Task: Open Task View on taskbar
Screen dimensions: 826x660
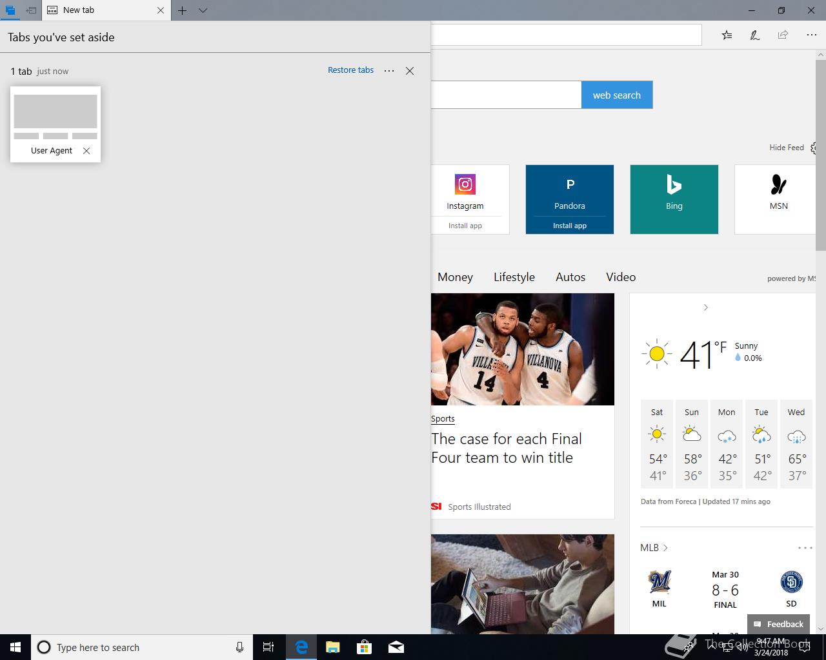Action: pyautogui.click(x=268, y=647)
